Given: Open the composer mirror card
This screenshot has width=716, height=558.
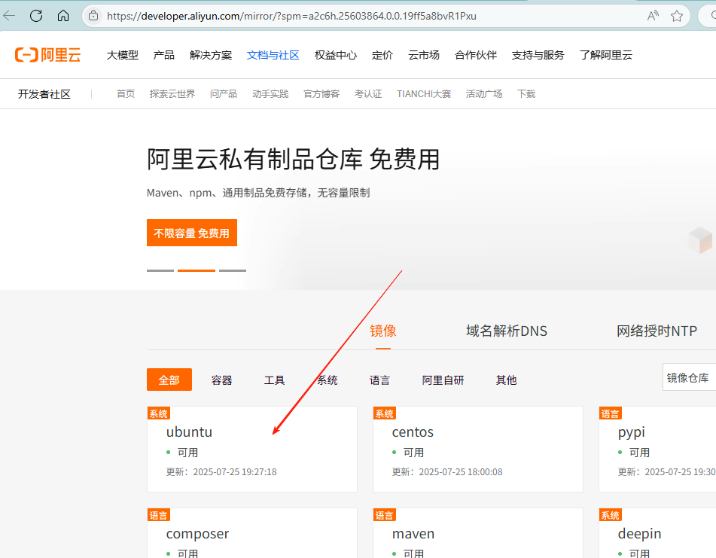Looking at the screenshot, I should pos(252,533).
